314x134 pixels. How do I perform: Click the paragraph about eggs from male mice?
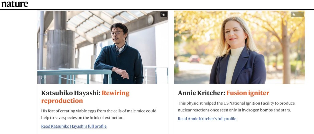tap(99, 114)
